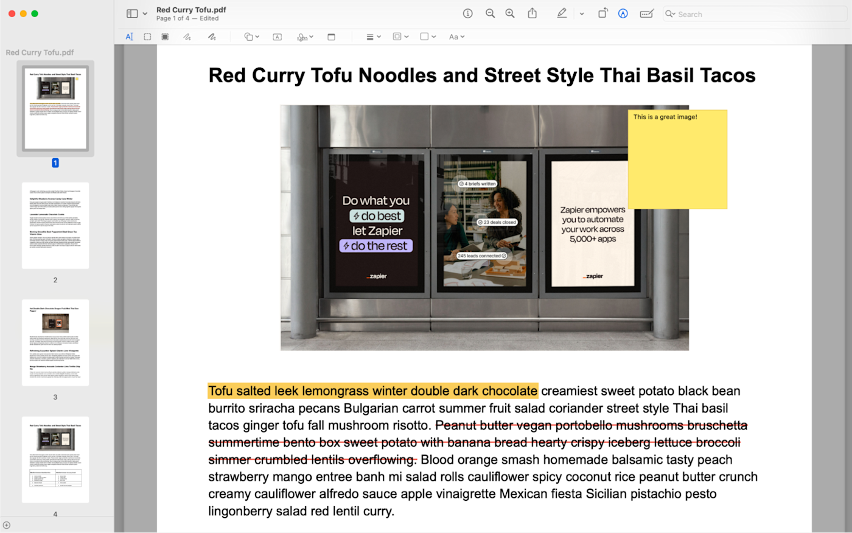Viewport: 852px width, 533px height.
Task: Click the yellow sticky note annotation
Action: click(677, 159)
